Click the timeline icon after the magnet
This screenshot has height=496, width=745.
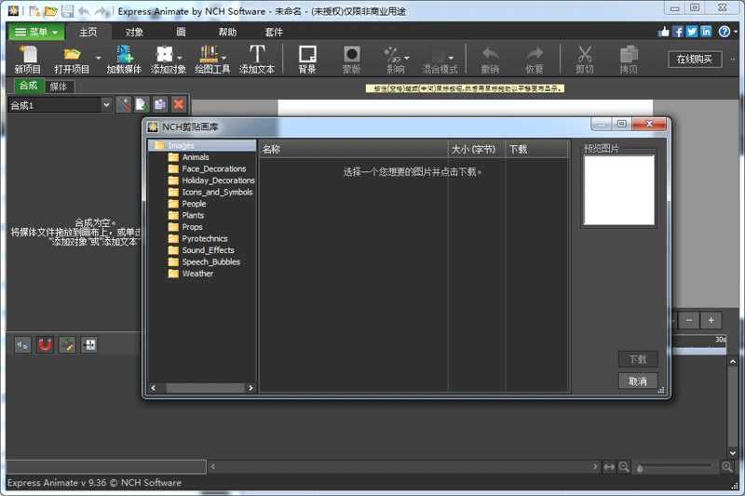pyautogui.click(x=67, y=345)
